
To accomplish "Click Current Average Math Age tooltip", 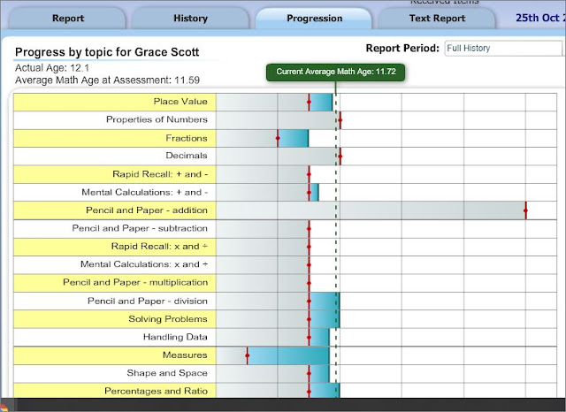I will click(336, 72).
